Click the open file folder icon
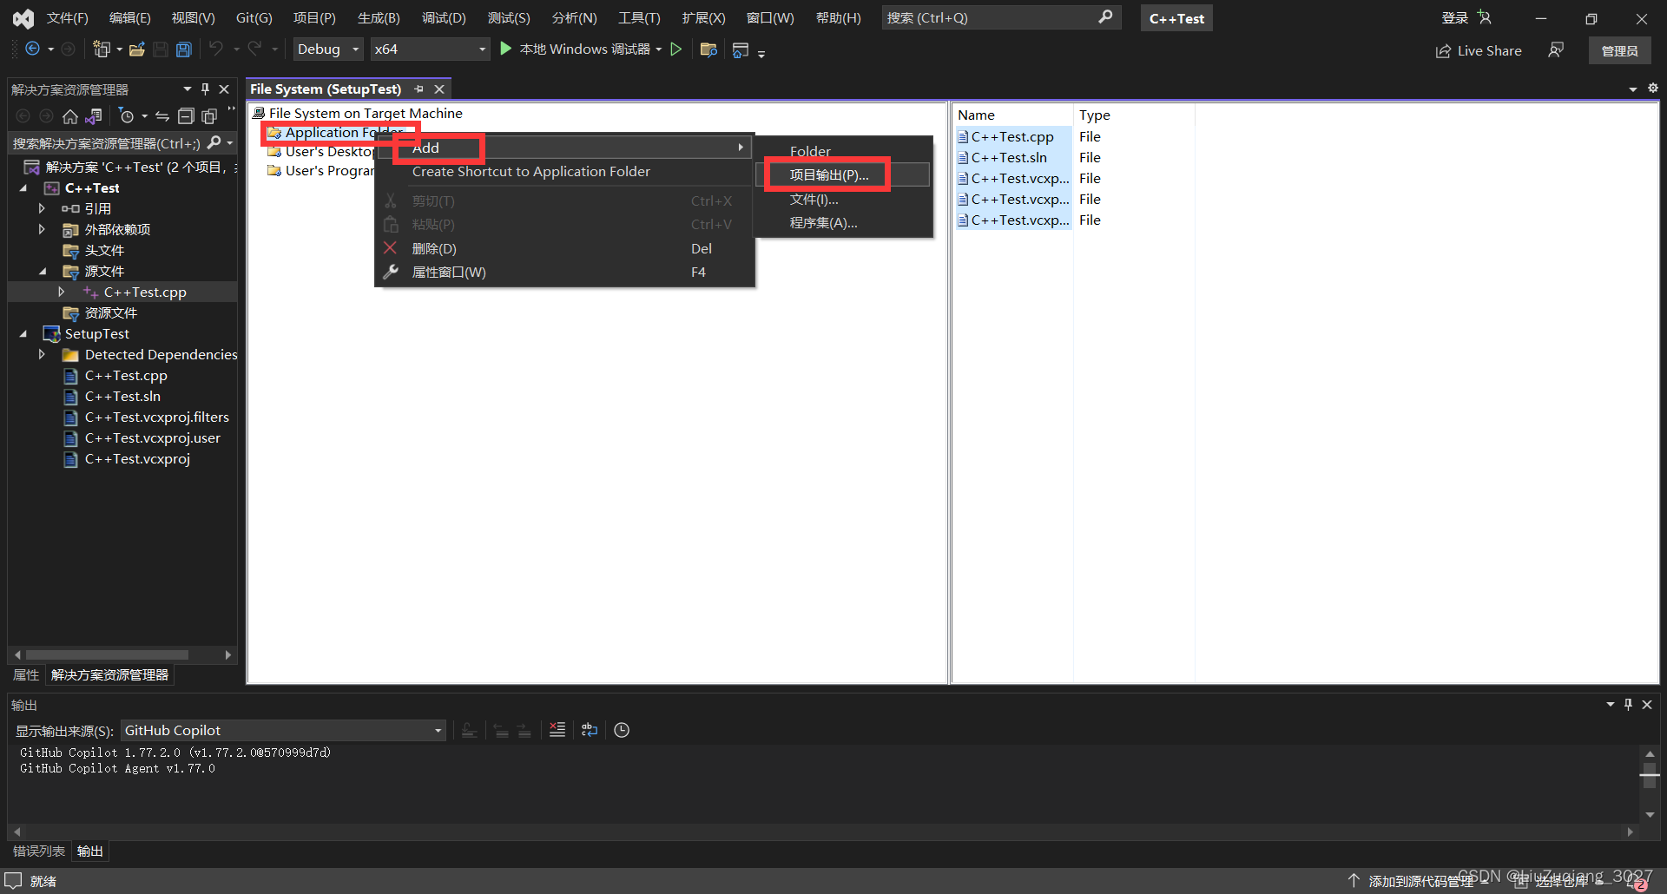1667x894 pixels. pyautogui.click(x=136, y=49)
